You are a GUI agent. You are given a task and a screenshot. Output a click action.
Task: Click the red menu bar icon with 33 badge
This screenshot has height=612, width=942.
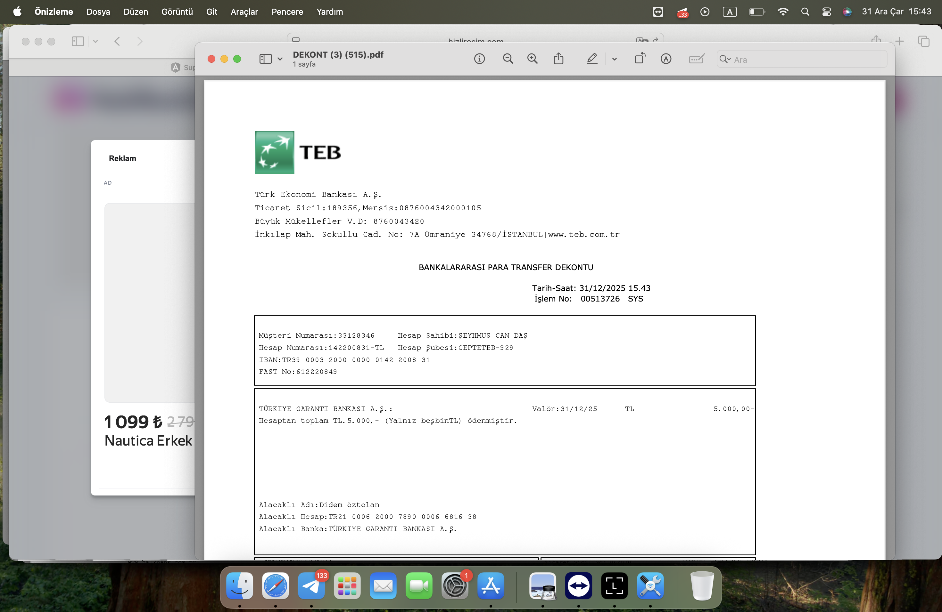[682, 12]
